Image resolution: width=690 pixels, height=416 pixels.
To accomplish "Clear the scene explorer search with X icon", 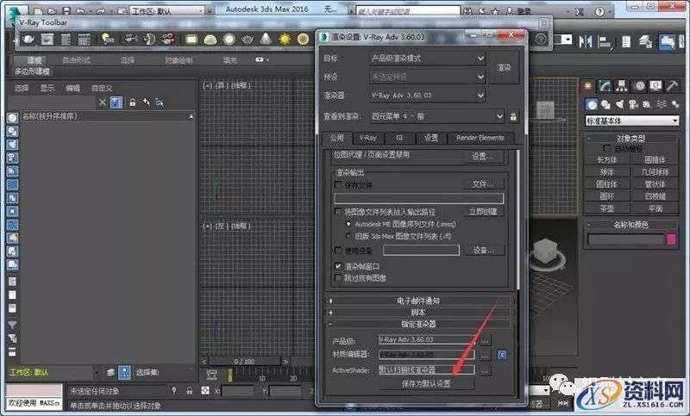I will click(x=102, y=102).
